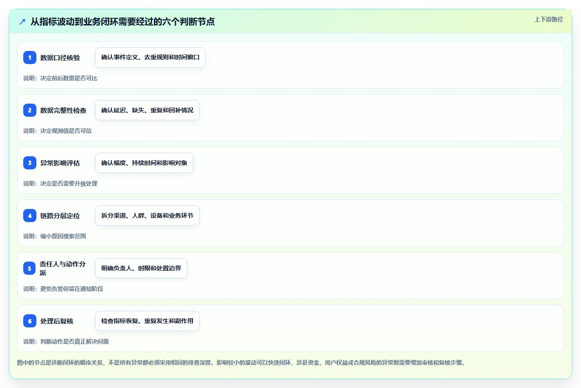Click the 确认事件定义、去重规则和时间窗口 chip
Viewport: 581px width, 388px height.
[x=150, y=57]
